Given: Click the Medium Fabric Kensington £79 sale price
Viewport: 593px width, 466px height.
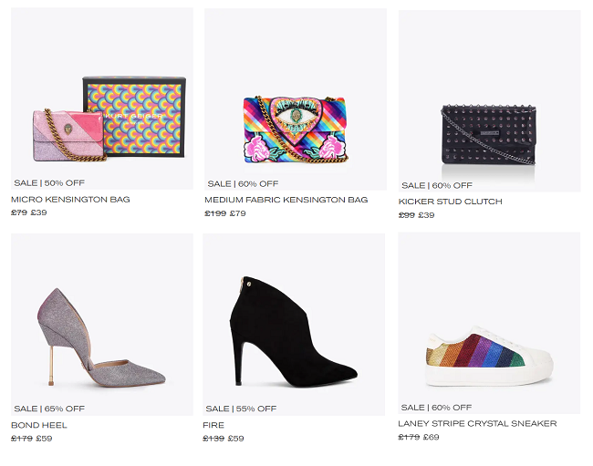Looking at the screenshot, I should tap(237, 213).
